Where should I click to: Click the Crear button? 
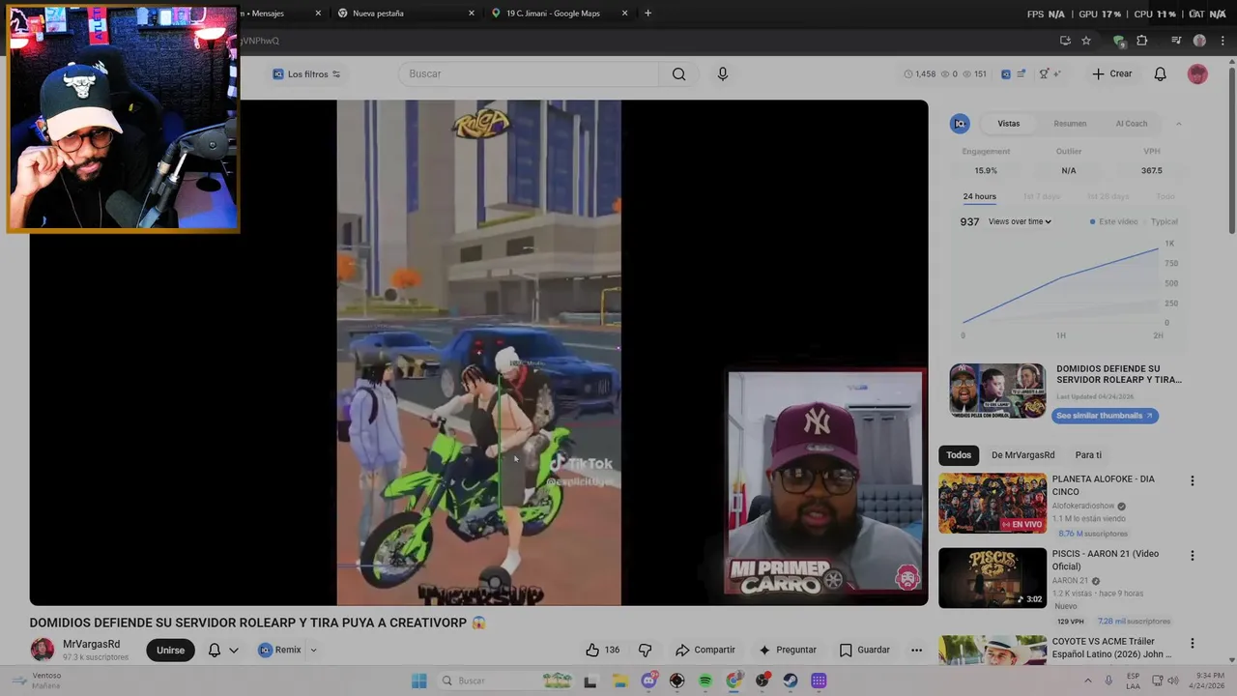click(1111, 74)
